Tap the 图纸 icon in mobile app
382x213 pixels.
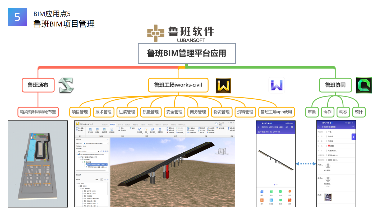coord(280,200)
